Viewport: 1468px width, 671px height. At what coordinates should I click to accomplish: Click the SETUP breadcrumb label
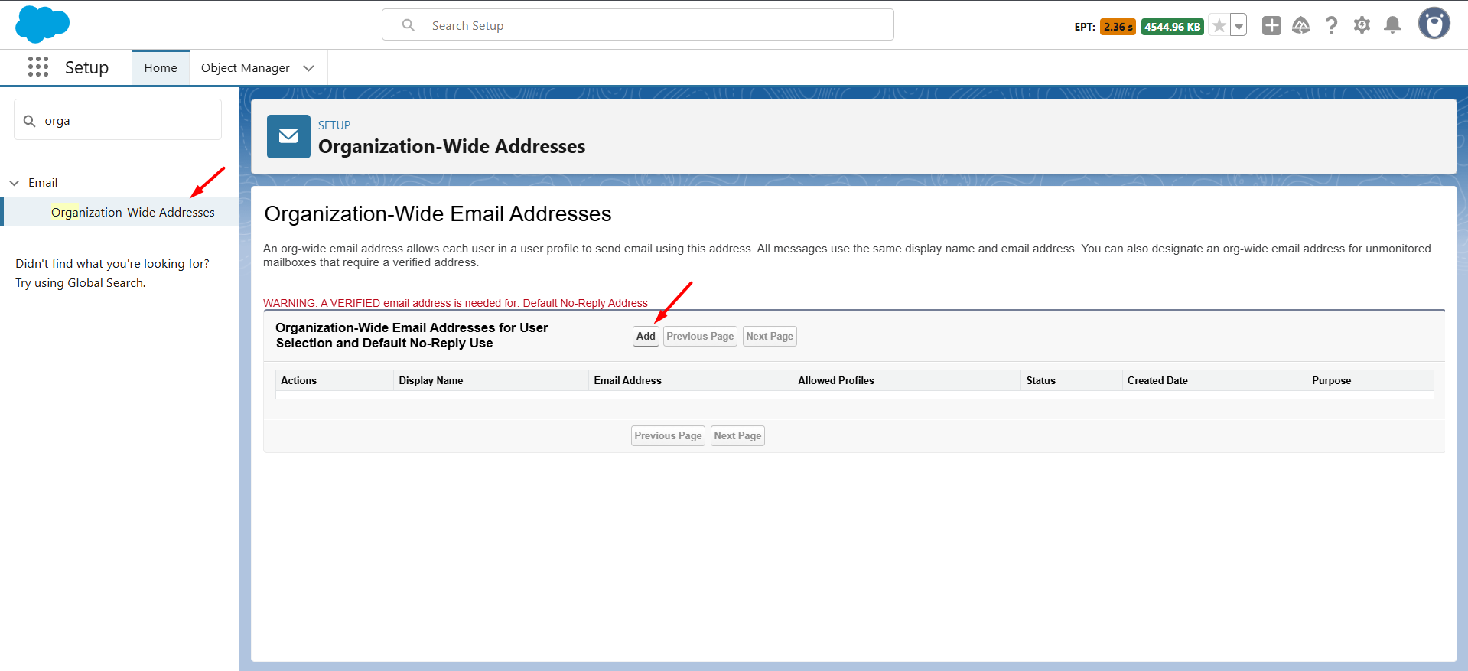point(334,125)
